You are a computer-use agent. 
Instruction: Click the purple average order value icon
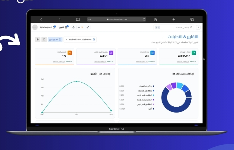click(x=111, y=53)
